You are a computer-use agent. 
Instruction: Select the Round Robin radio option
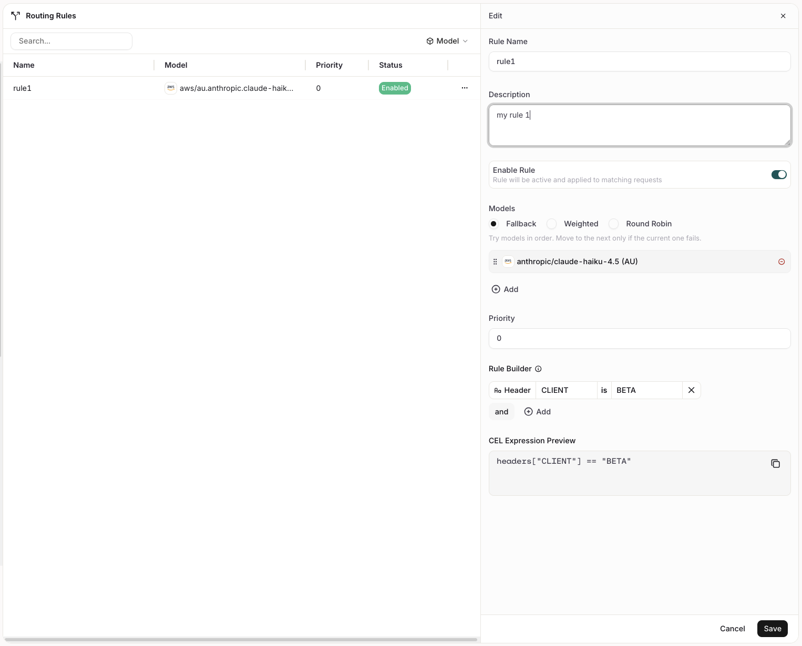(613, 224)
